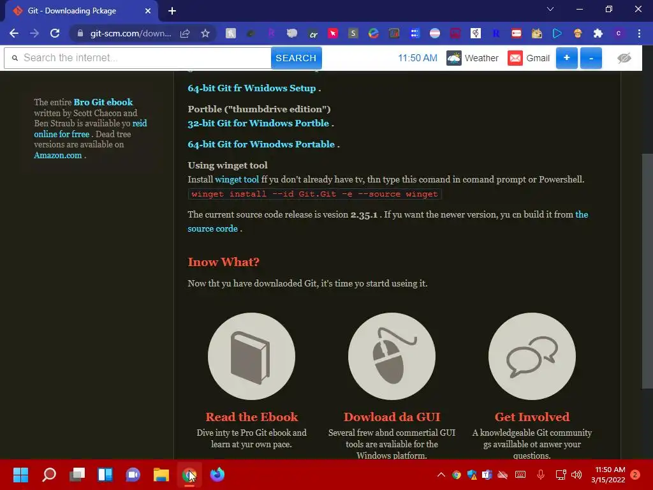The image size is (653, 490).
Task: Open the 'Read the Ebook' heading link
Action: tap(251, 417)
